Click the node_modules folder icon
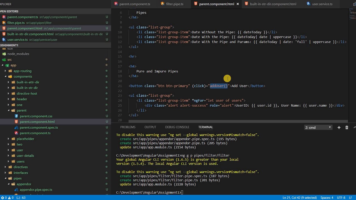 4,54
